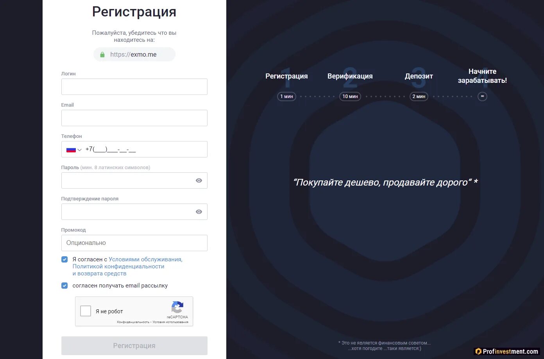Click the reCAPTCHA logo icon
This screenshot has height=359, width=544.
[x=177, y=307]
